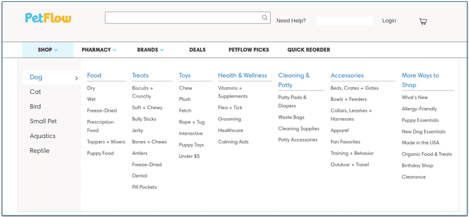
Task: Open the Food column heading
Action: (94, 75)
